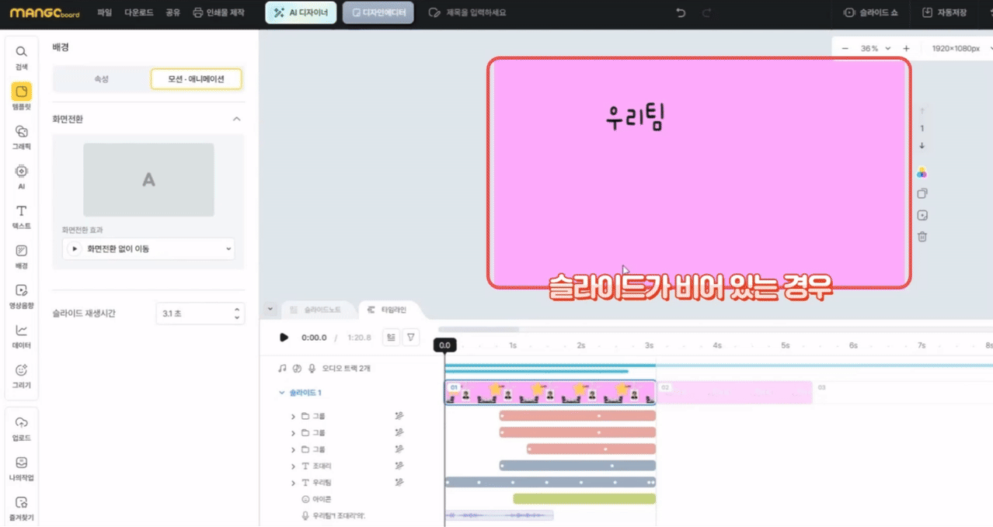The width and height of the screenshot is (993, 527).
Task: Click the AI 디자이너 button
Action: point(301,13)
